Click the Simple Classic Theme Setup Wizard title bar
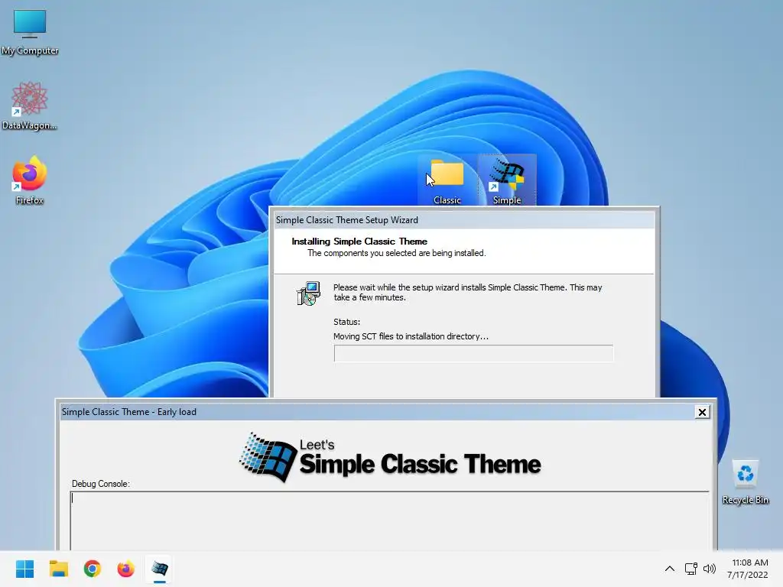783x587 pixels. point(464,220)
